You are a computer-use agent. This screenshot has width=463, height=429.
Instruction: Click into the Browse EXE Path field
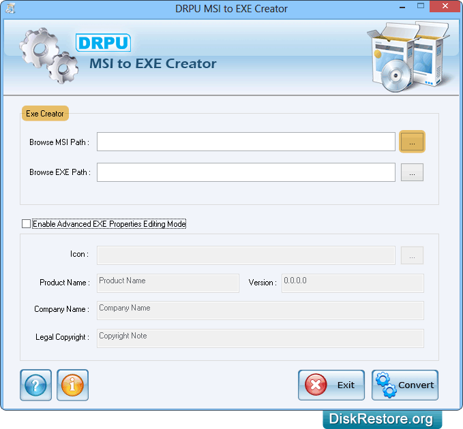point(246,172)
